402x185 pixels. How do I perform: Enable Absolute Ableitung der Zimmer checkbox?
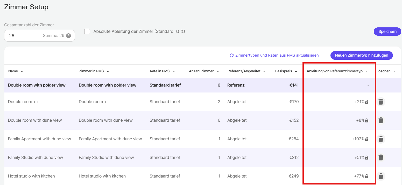pyautogui.click(x=87, y=32)
